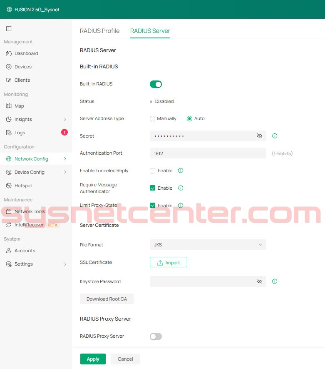
Task: Click the Logs icon in sidebar
Action: [x=9, y=133]
